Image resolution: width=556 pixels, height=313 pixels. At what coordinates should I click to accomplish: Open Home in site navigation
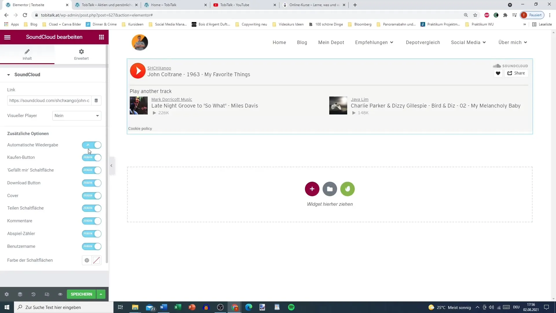point(279,42)
